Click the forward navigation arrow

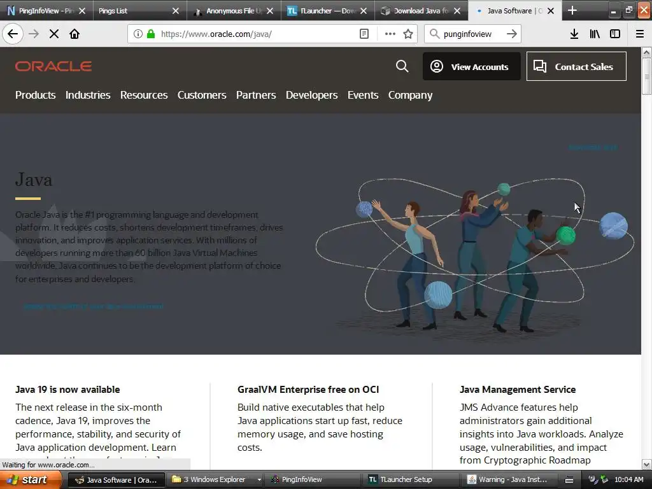[34, 34]
